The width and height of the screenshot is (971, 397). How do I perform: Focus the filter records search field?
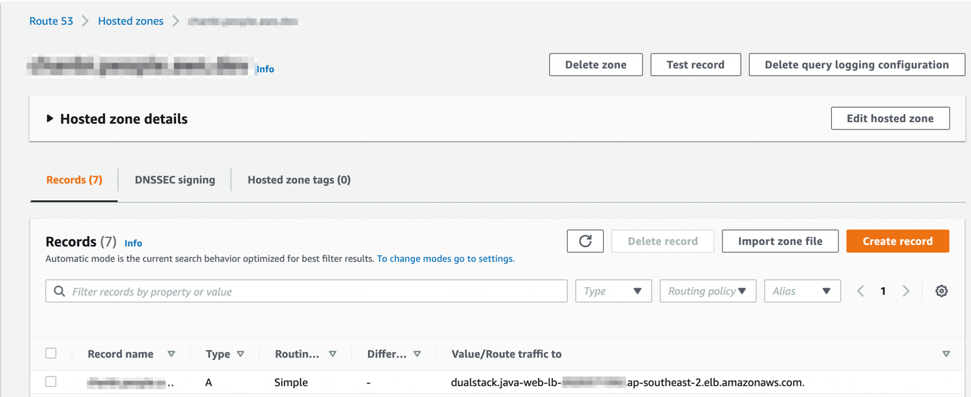(306, 291)
